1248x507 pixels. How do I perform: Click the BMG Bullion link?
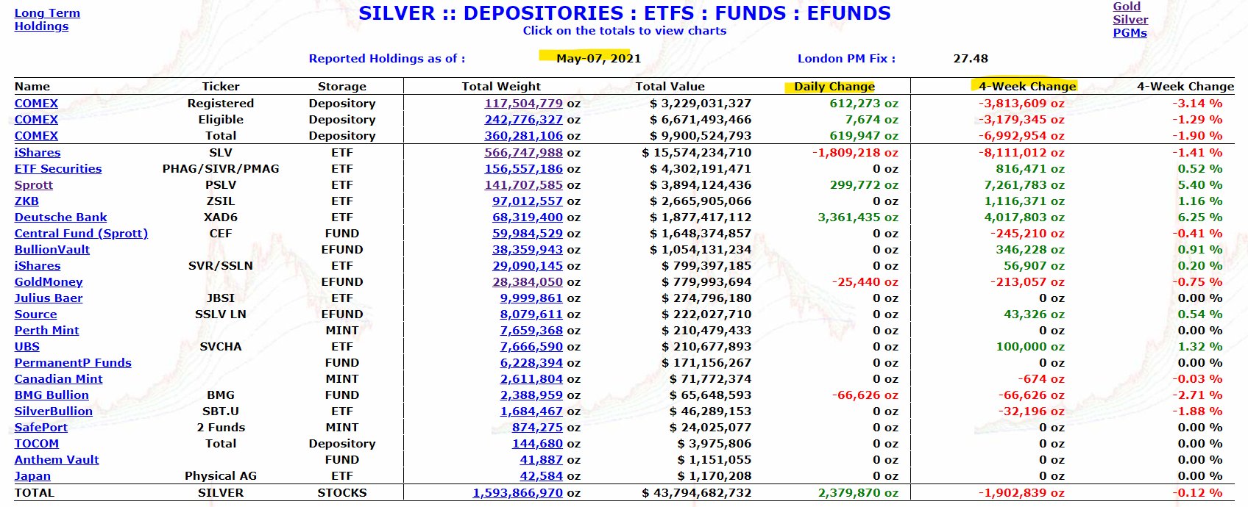(52, 395)
